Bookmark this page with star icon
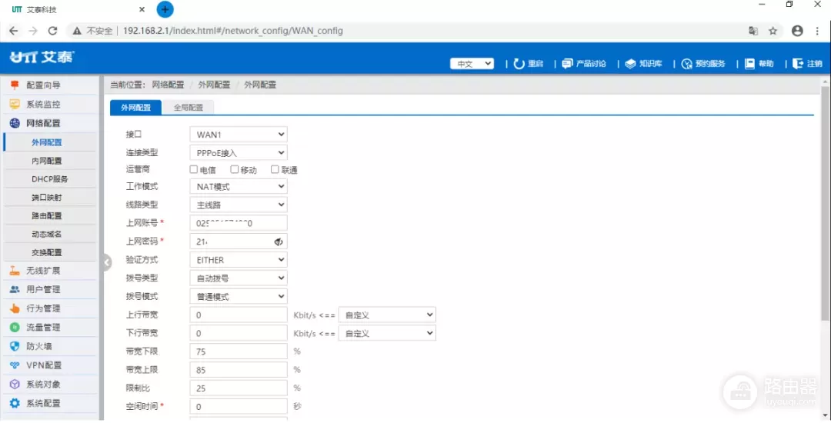Image resolution: width=831 pixels, height=423 pixels. point(773,31)
